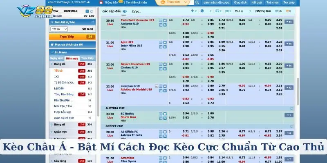The width and height of the screenshot is (327, 163).
Task: Switch to the Ngày mai tab
Action: [x=57, y=58]
